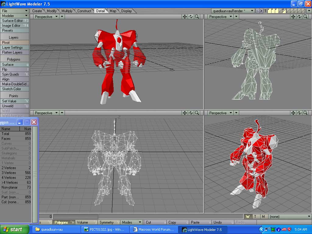Open the Modeler menu dropdown
Screen dimensions: 312x234
15,16
